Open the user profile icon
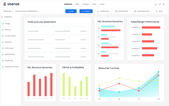Image resolution: width=169 pixels, height=106 pixels. point(164,4)
